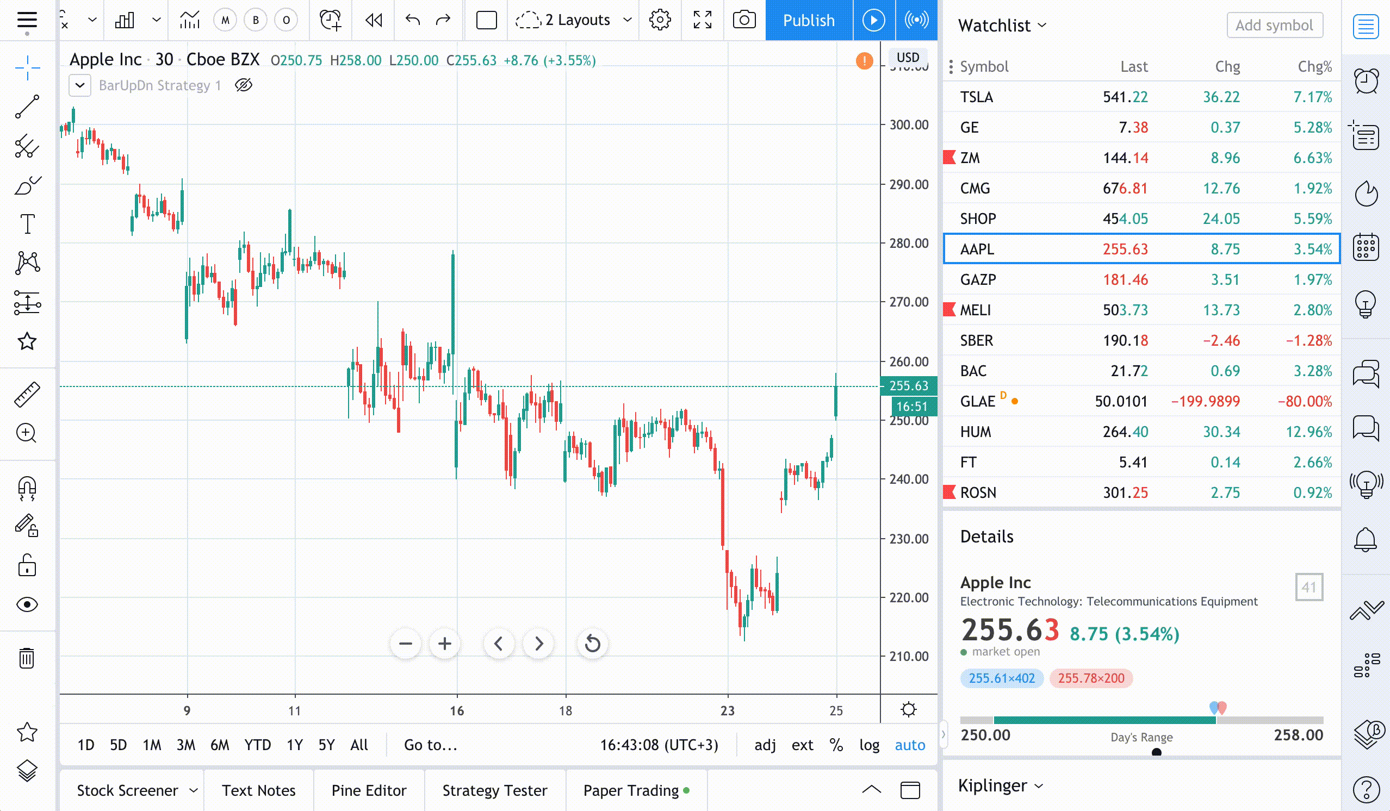Toggle auto scale mode

point(910,745)
